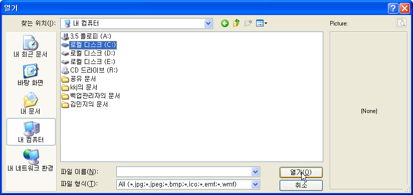Select the text CD 드라이브 (R:)
The width and height of the screenshot is (413, 195).
[x=94, y=70]
